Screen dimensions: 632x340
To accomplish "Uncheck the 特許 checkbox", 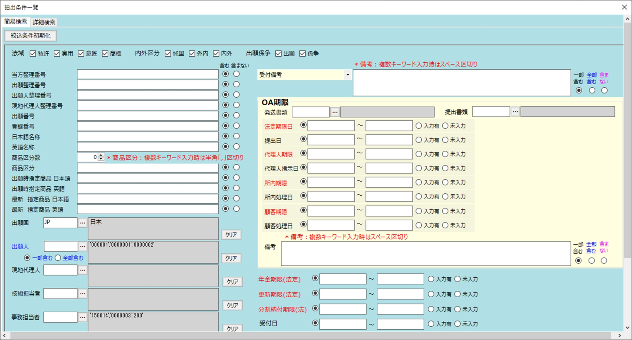I will (33, 54).
